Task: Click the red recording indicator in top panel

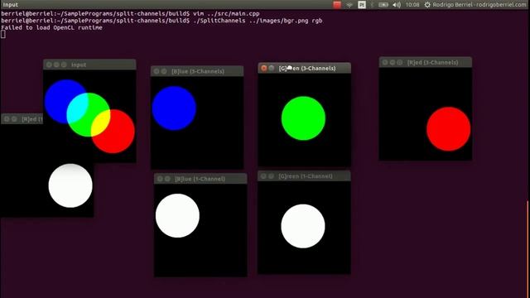Action: pos(337,5)
